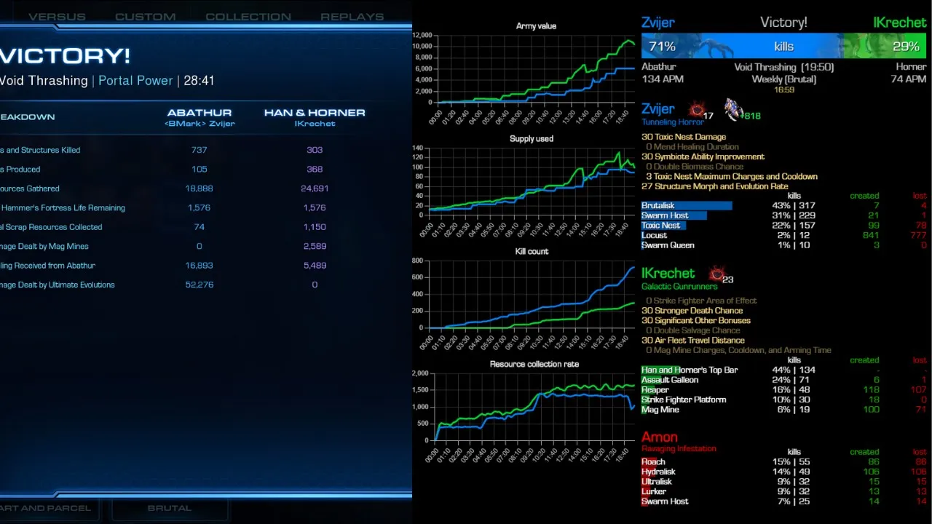This screenshot has height=524, width=932.
Task: Click the +818 bonus unit icon
Action: point(733,110)
